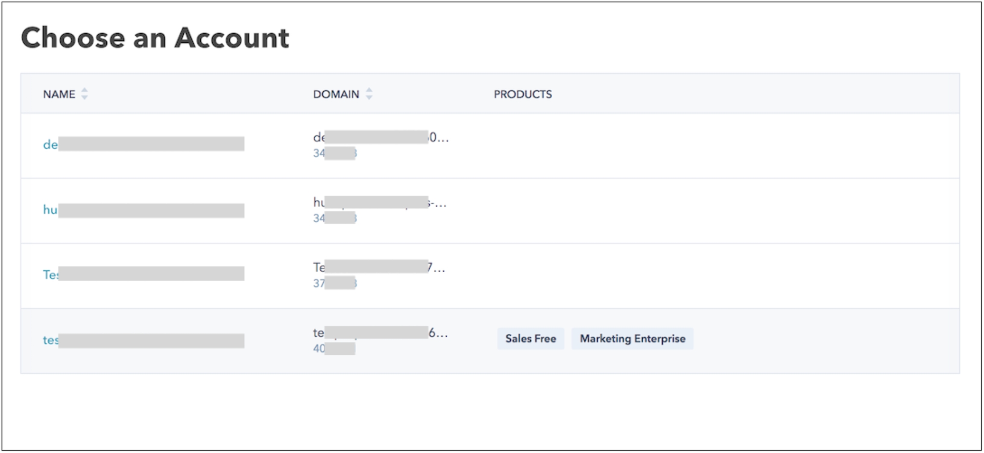Screen dimensions: 984x453
Task: Click the DOMAIN column header text
Action: (x=336, y=94)
